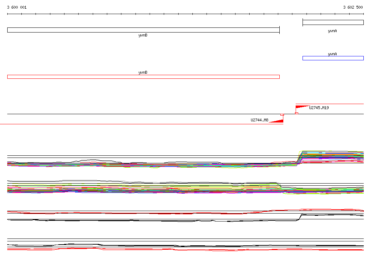Select the small red square above the U2744.M8 triangle
Screen dimensions: 371x258
pyautogui.click(x=282, y=114)
